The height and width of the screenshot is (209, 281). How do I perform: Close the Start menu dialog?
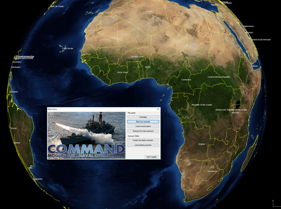coord(158,109)
